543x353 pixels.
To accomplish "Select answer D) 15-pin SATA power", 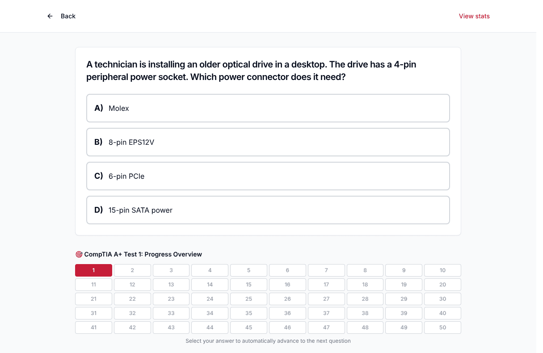I will (x=268, y=210).
